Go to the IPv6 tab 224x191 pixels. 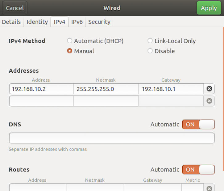click(x=77, y=22)
